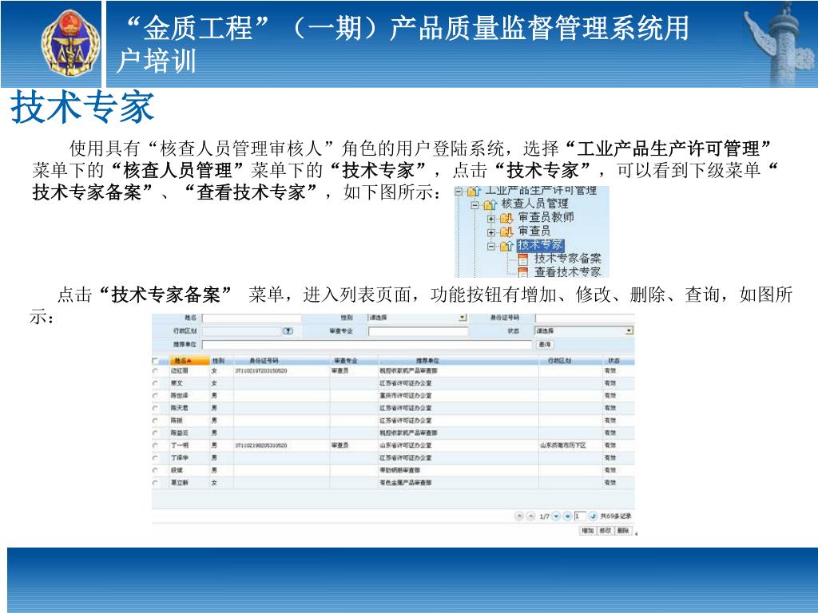Click the folder icon beside 核查人员管理
Screen dimensions: 818x613
(490, 205)
